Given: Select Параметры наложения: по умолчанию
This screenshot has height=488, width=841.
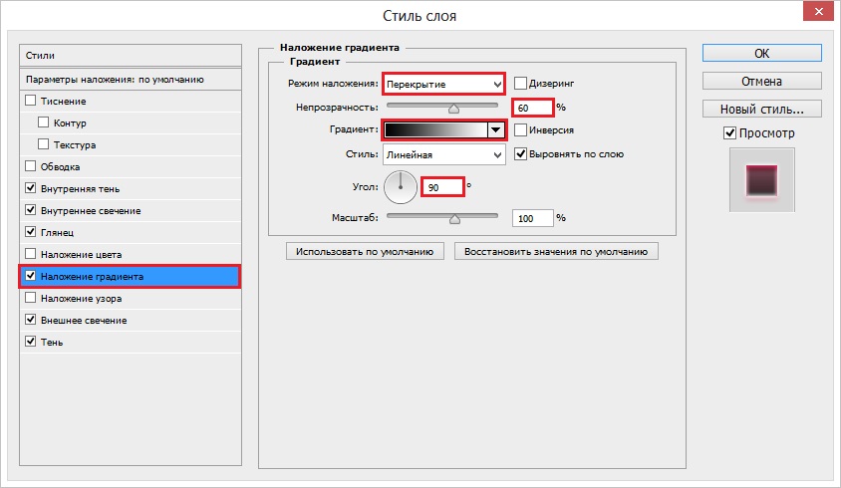Looking at the screenshot, I should [x=131, y=80].
